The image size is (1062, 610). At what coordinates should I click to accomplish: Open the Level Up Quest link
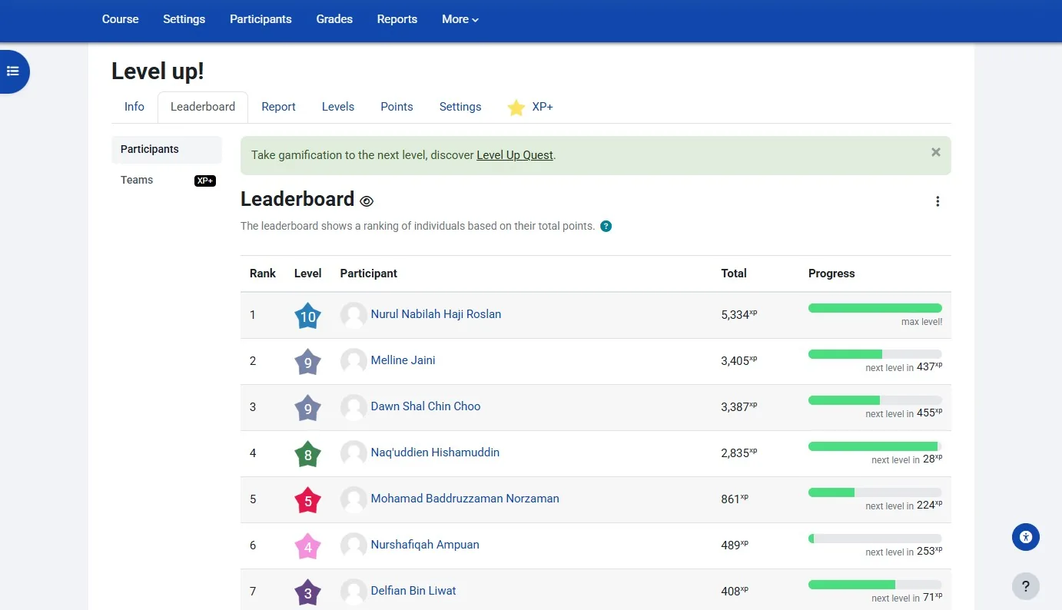515,154
